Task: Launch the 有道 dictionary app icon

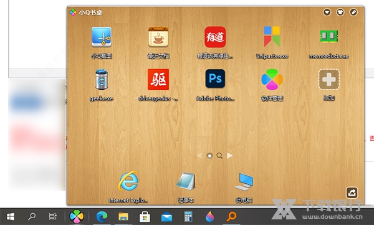Action: pyautogui.click(x=215, y=37)
